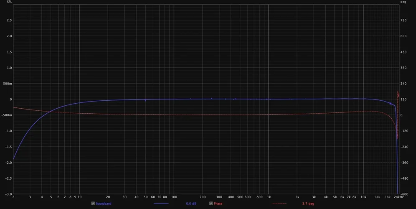This screenshot has width=416, height=209.
Task: Click the 480 label on degrees axis
Action: click(403, 52)
